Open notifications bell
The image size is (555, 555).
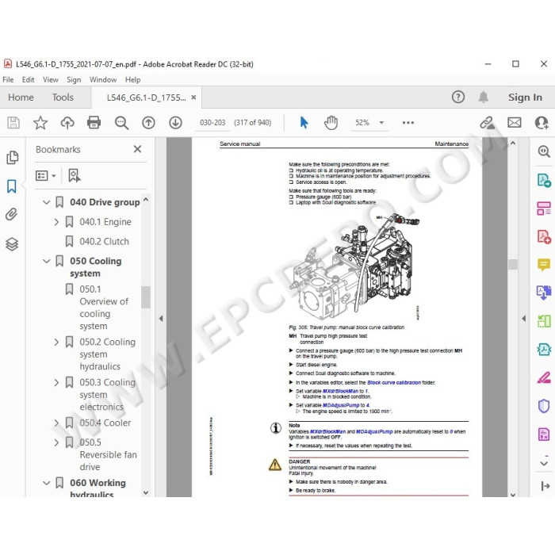[x=484, y=97]
